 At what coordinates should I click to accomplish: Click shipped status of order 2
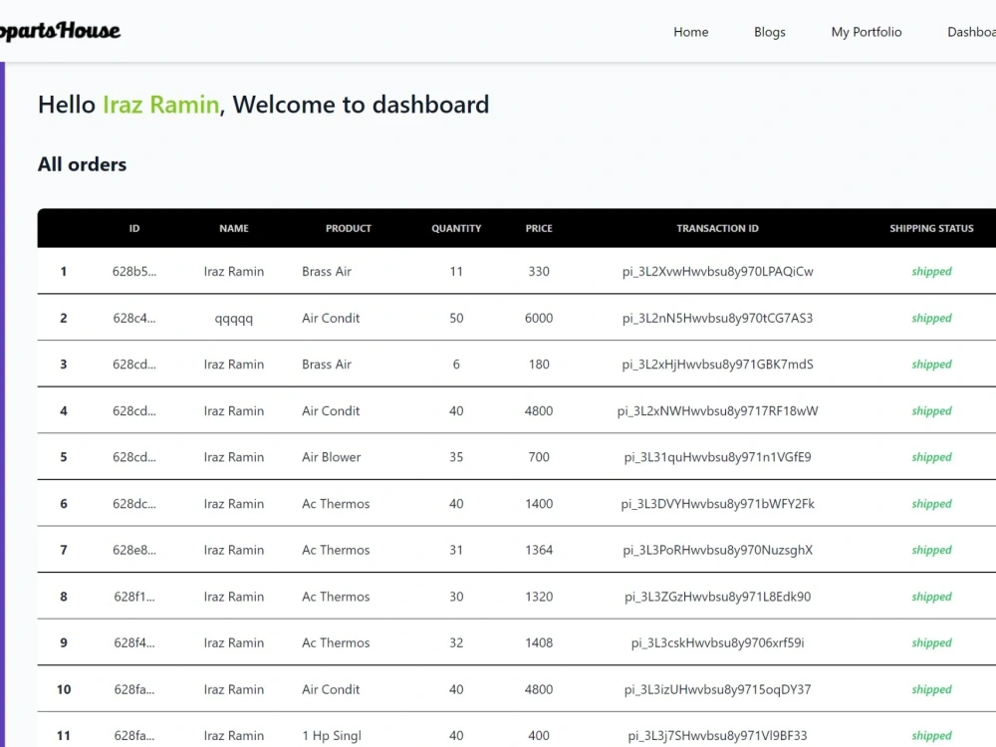931,318
